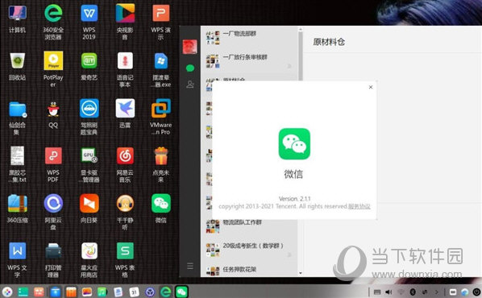Screen dimensions: 482x298
Task: Select the 物流团队工作群 chat
Action: [249, 226]
